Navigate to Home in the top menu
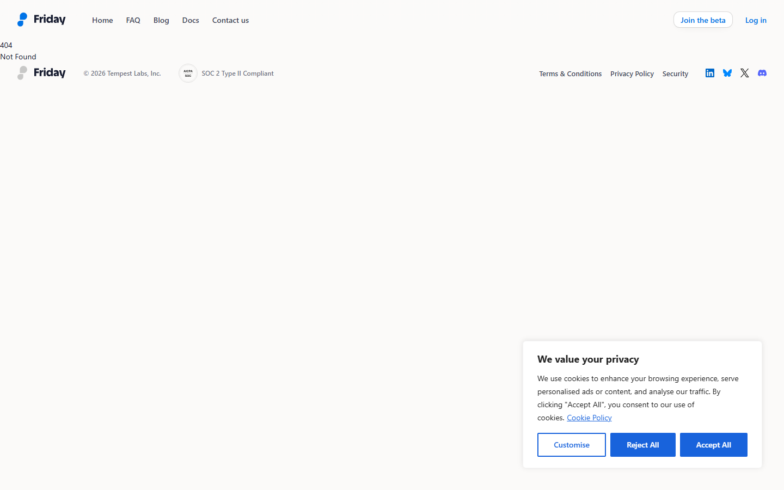Image resolution: width=784 pixels, height=490 pixels. coord(102,20)
